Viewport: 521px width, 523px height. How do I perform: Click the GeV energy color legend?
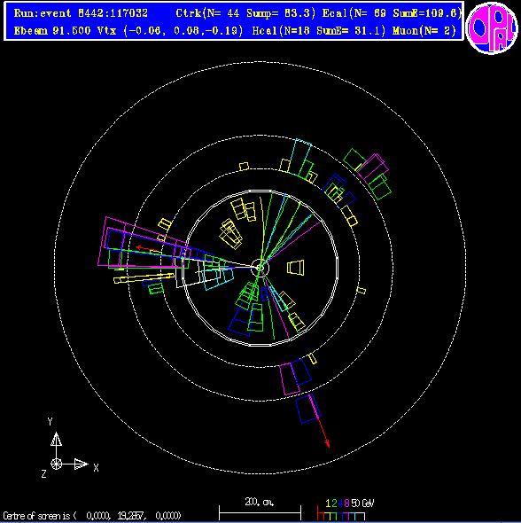[346, 510]
